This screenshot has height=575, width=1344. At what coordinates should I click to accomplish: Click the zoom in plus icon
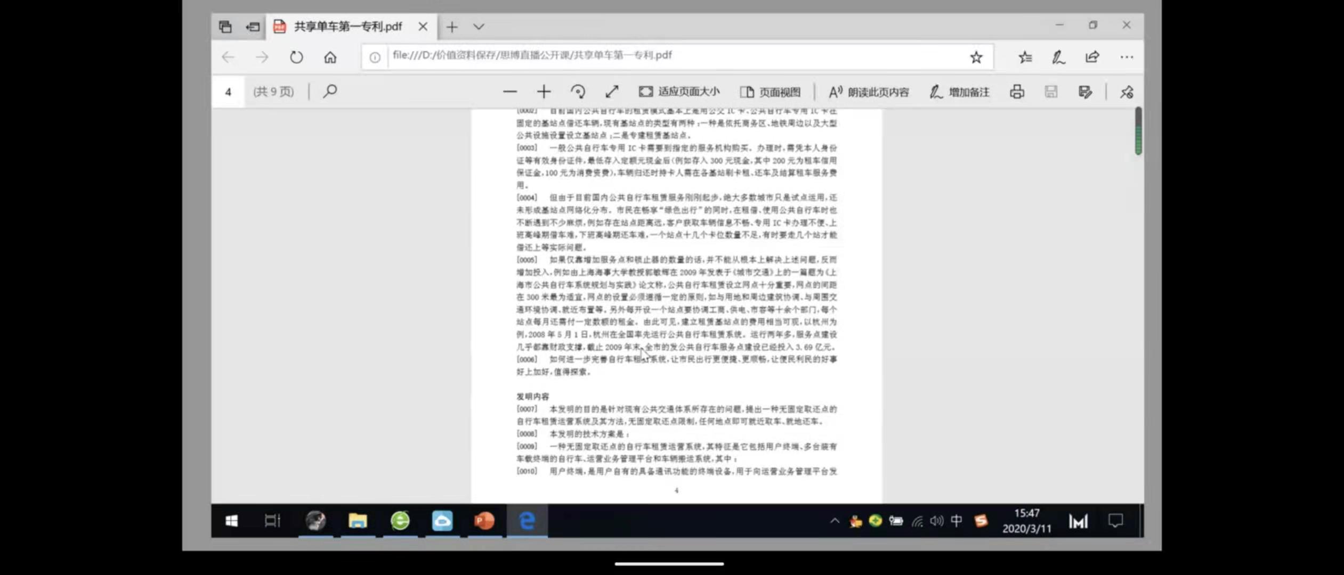pyautogui.click(x=544, y=92)
